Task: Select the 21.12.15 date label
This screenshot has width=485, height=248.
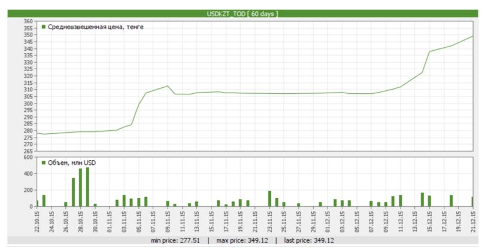Action: [x=474, y=222]
